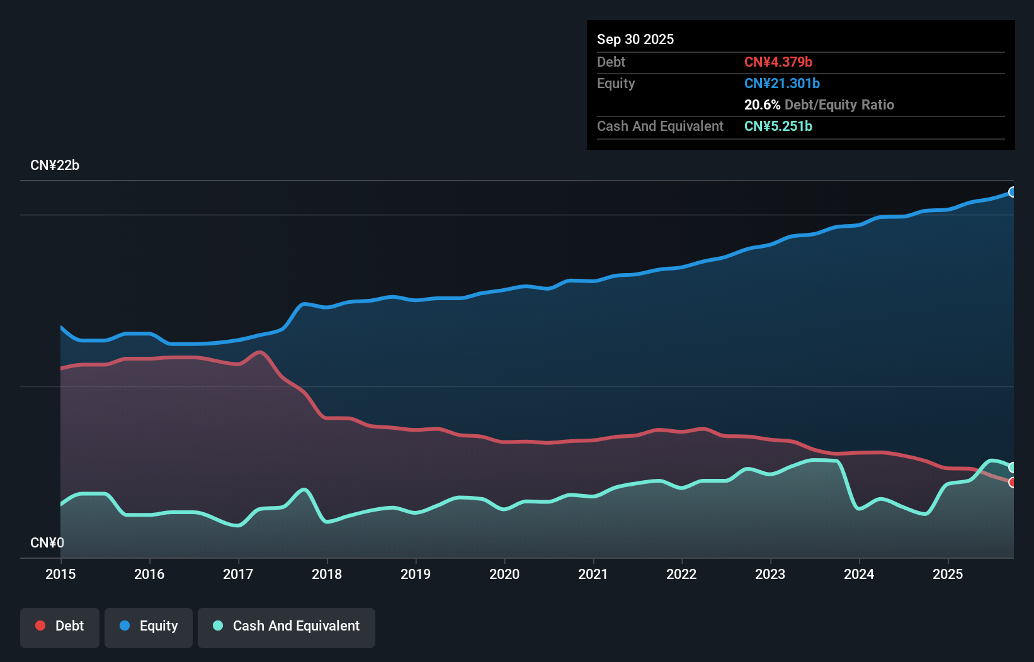Click the teal dot beside Cash And Equivalent
1034x662 pixels.
pos(217,626)
